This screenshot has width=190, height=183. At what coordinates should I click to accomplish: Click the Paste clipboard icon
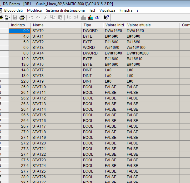coord(60,17)
